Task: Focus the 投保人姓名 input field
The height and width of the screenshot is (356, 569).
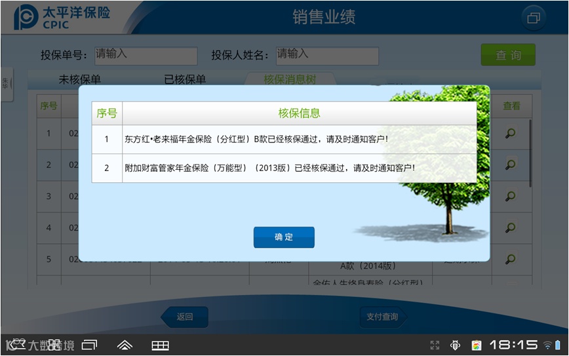Action: pos(327,56)
